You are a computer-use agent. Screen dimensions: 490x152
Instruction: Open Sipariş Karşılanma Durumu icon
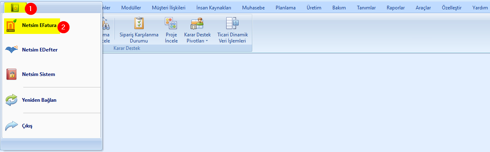coord(139,24)
